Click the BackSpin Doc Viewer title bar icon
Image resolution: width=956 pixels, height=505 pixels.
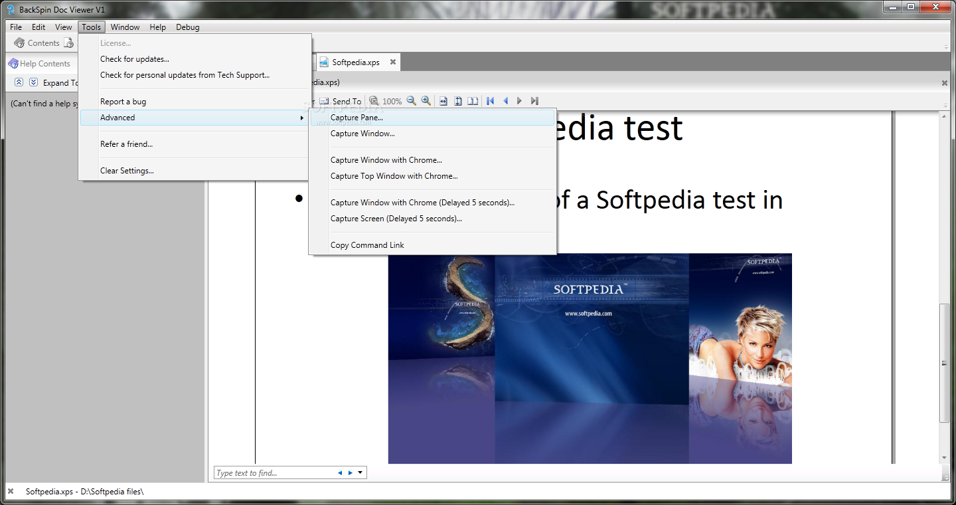click(x=11, y=9)
